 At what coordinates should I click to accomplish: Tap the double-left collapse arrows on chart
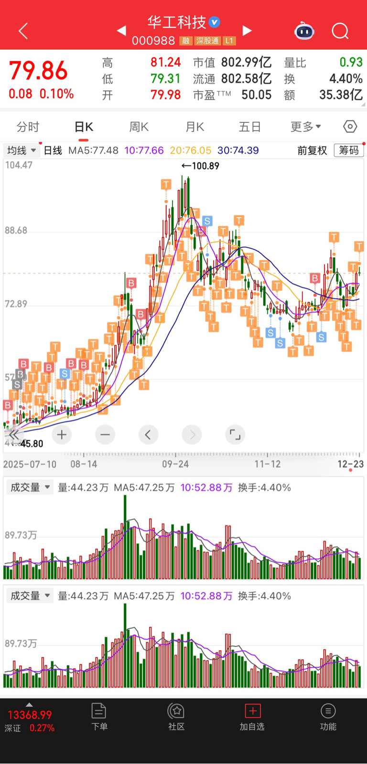[13, 435]
